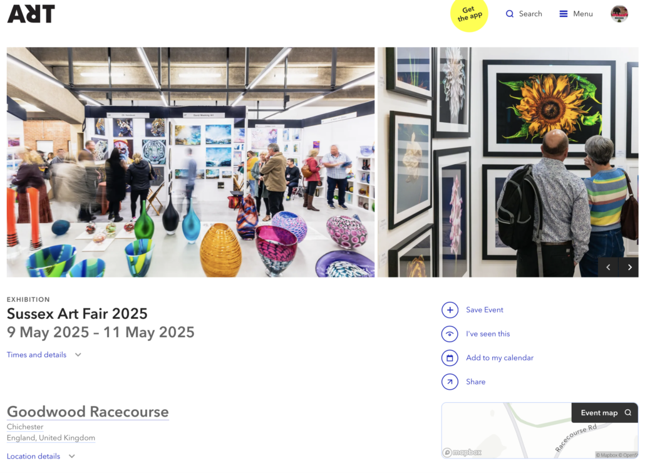The width and height of the screenshot is (645, 473).
Task: Open the Goodwood Racecourse link
Action: (88, 412)
